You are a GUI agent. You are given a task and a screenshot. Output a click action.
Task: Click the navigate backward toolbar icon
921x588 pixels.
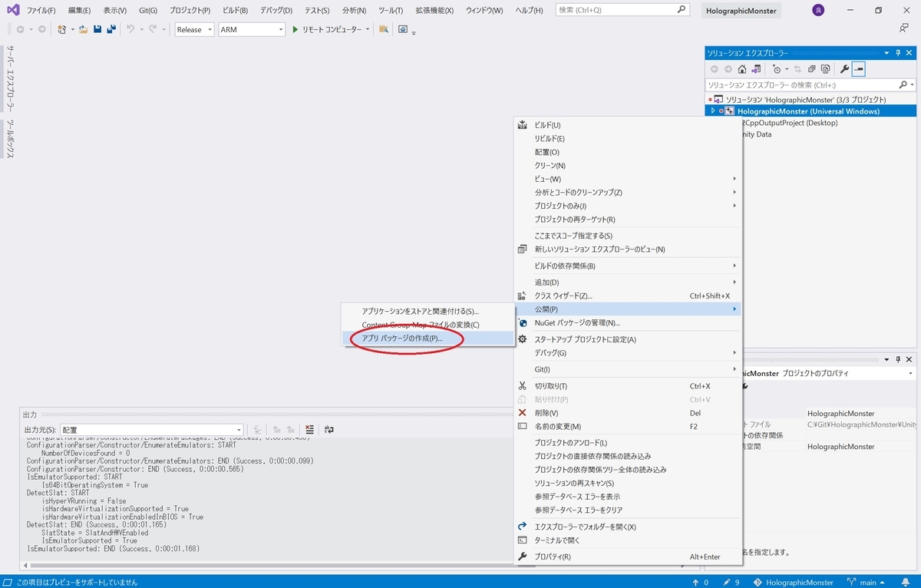point(20,29)
